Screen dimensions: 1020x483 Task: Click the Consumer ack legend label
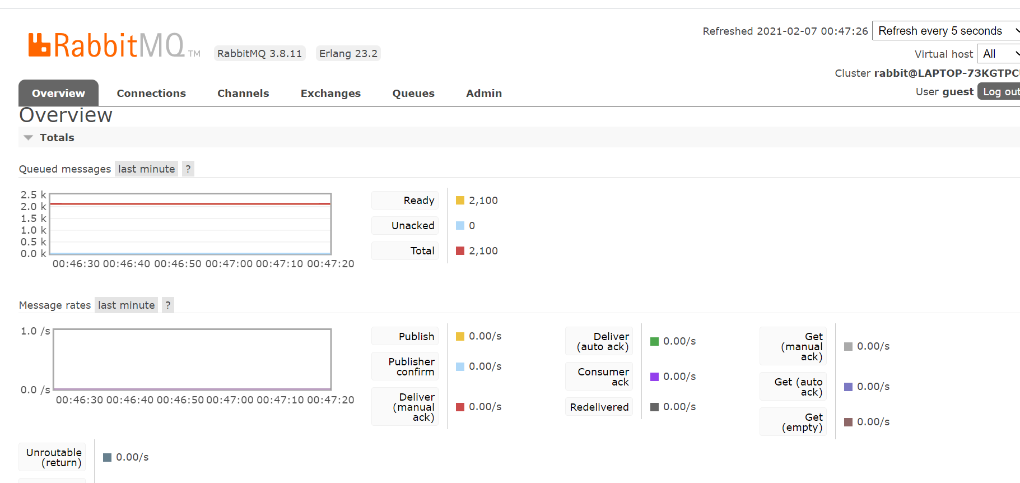[599, 377]
